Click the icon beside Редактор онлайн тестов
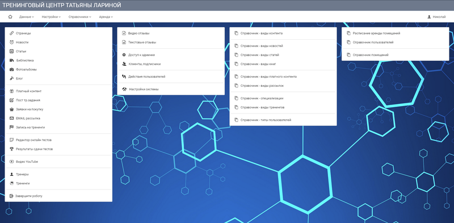454x223 pixels. pos(11,140)
